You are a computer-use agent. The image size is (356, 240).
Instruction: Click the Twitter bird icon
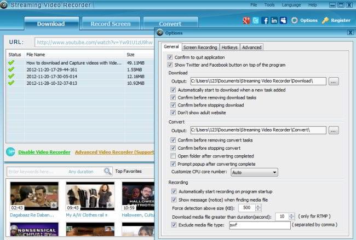256,21
